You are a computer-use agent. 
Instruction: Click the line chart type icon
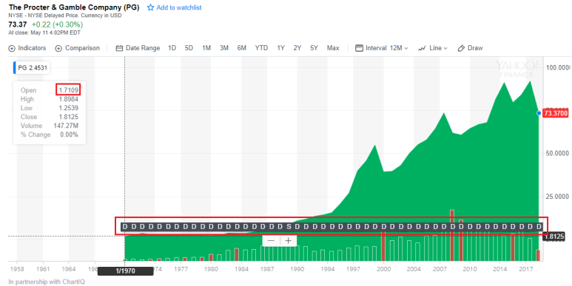click(x=422, y=48)
